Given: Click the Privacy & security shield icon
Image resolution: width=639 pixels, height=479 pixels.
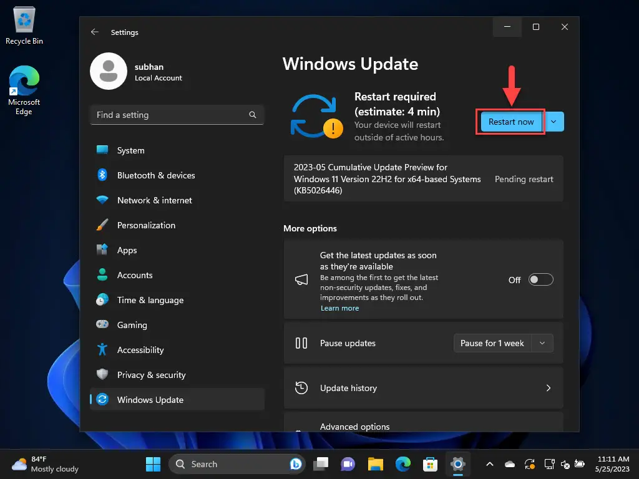Looking at the screenshot, I should coord(102,374).
